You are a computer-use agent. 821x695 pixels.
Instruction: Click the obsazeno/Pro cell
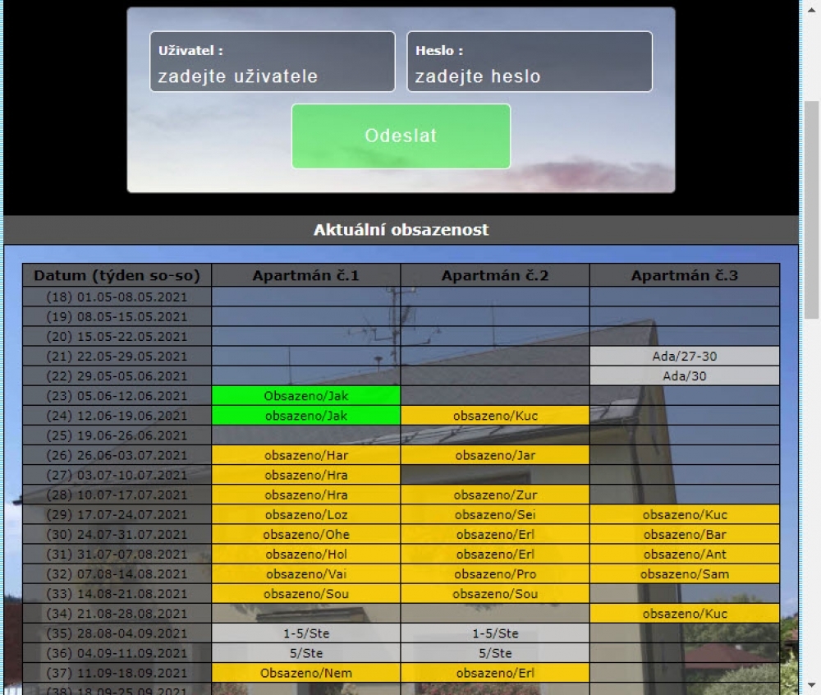pyautogui.click(x=495, y=574)
